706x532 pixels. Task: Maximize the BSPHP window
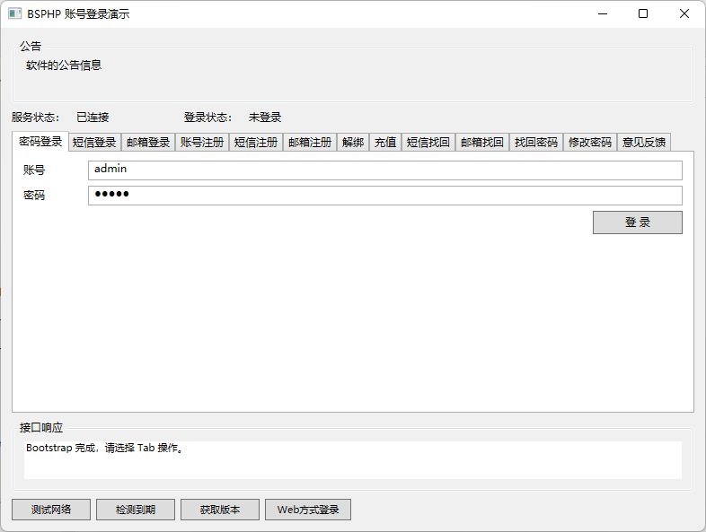(643, 14)
